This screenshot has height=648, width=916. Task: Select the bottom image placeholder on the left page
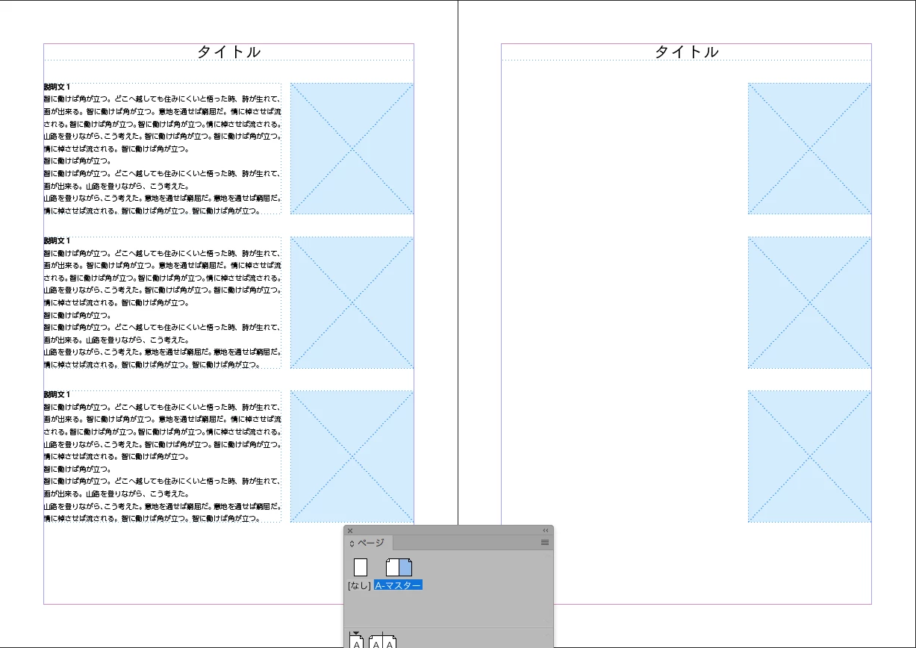[352, 456]
